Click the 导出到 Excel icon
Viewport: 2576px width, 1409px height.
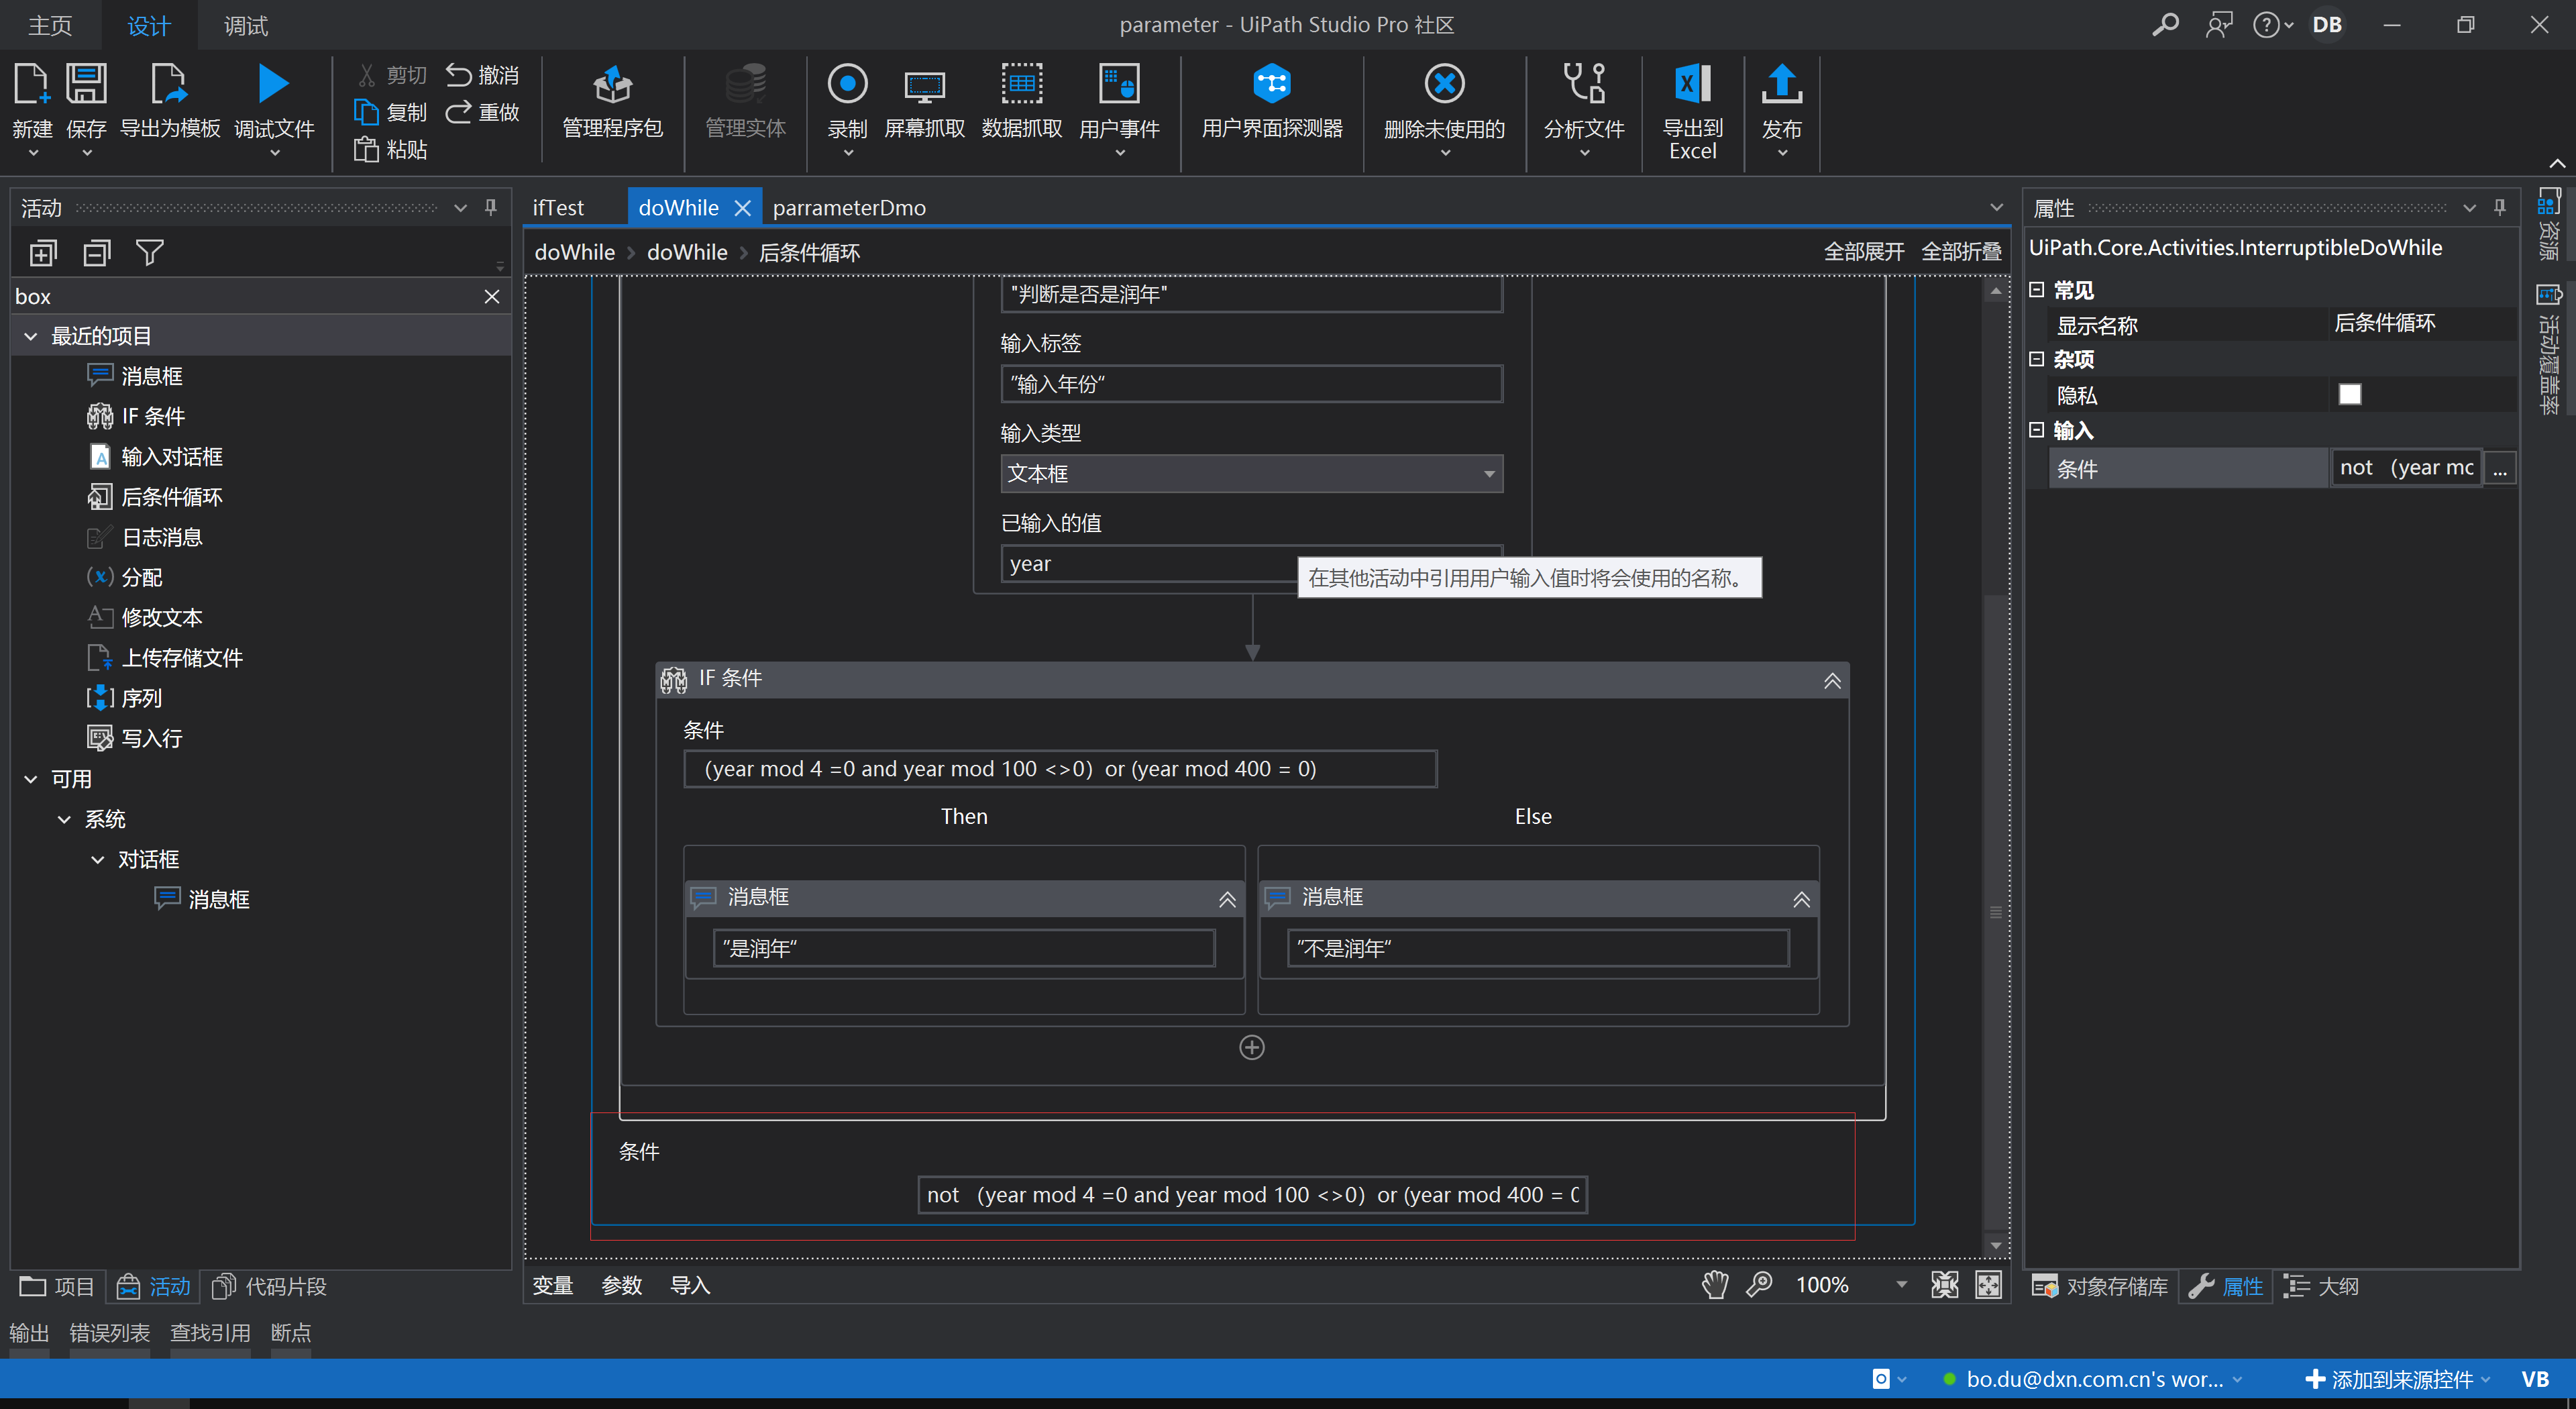point(1691,105)
